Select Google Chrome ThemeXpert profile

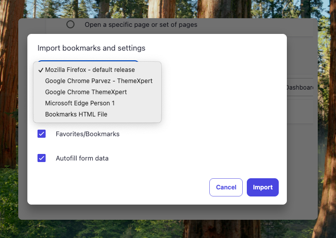click(97, 92)
